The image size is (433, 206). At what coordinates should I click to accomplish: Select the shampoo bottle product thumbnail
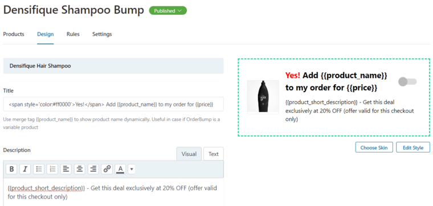(x=263, y=97)
